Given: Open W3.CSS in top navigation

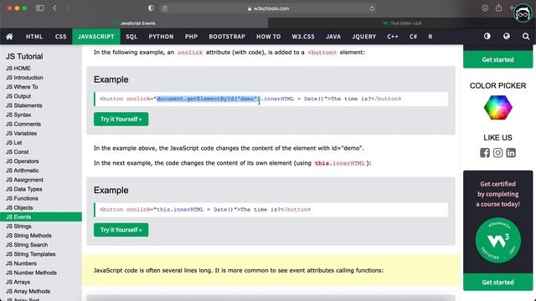Looking at the screenshot, I should pos(303,37).
